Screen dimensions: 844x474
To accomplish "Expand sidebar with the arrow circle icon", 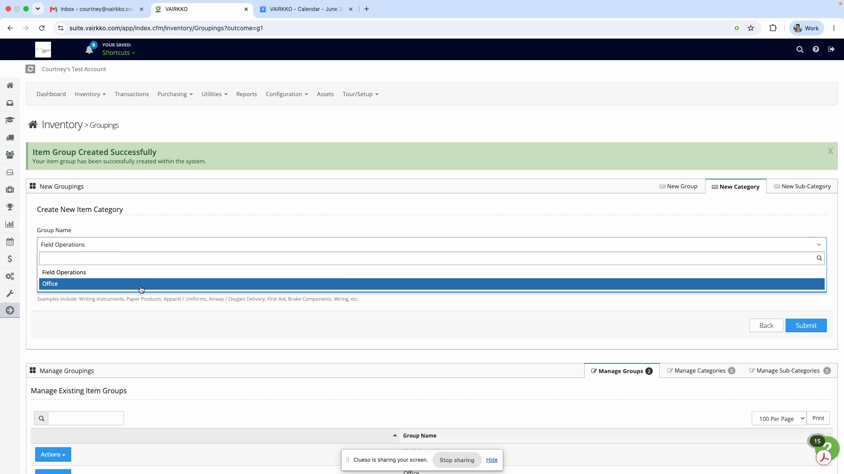I will 10,310.
